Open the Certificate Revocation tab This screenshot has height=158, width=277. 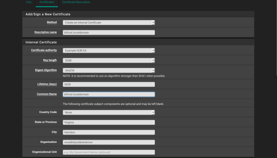pos(76,2)
